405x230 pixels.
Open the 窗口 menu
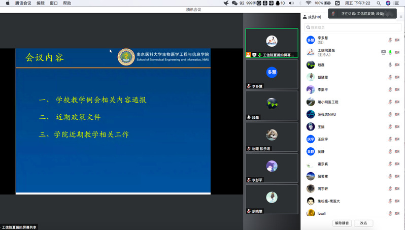(54, 3)
